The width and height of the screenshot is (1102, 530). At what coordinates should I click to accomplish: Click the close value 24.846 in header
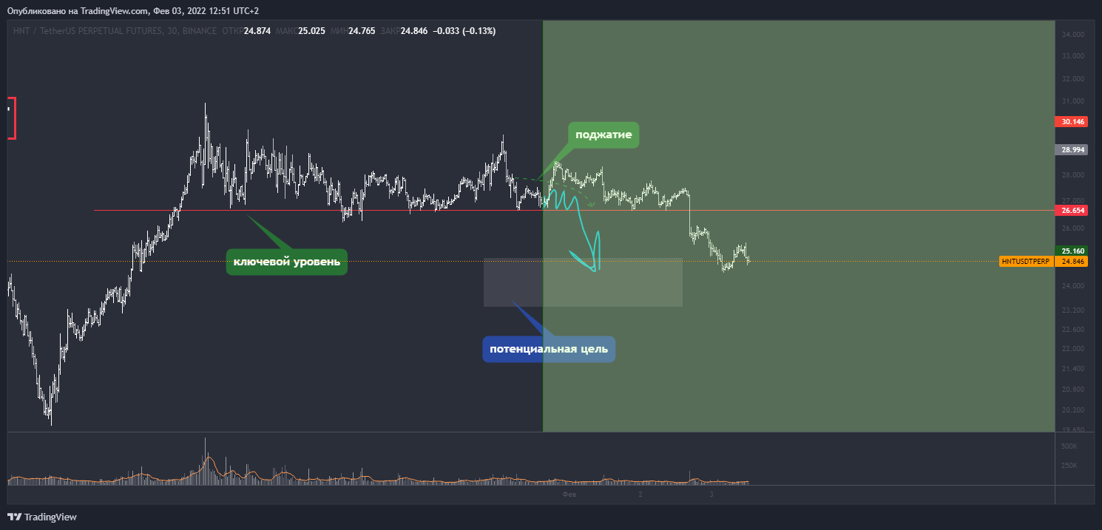(x=415, y=31)
